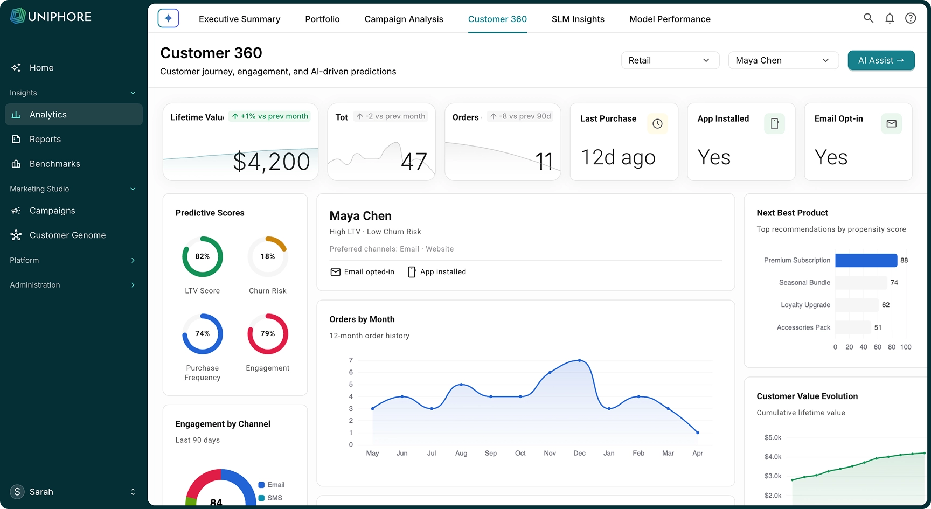Open the Sarah user menu chevron
This screenshot has height=509, width=931.
[x=133, y=492]
